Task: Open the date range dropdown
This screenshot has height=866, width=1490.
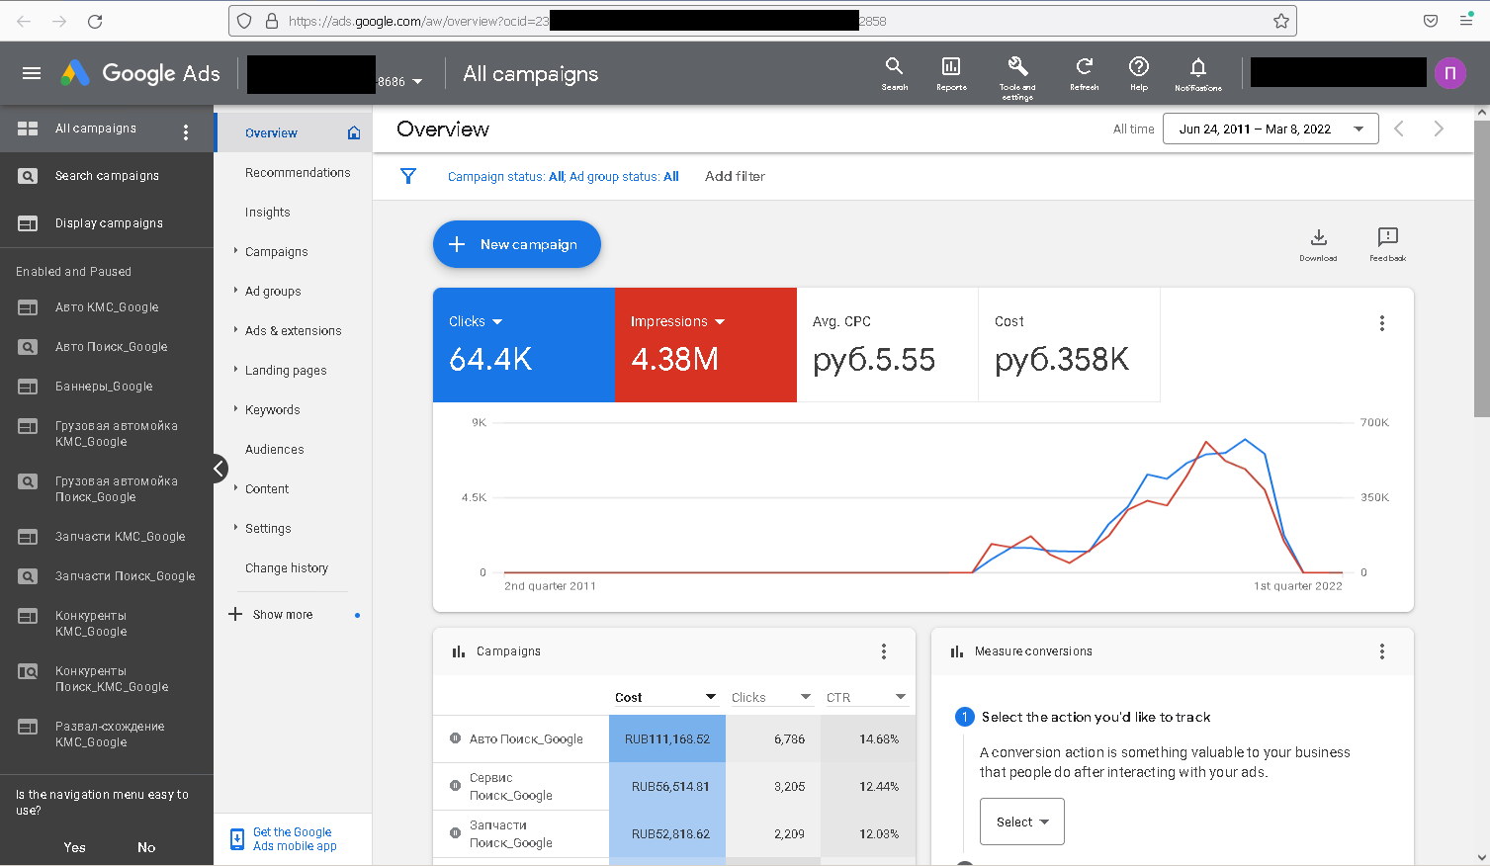Action: pyautogui.click(x=1271, y=129)
